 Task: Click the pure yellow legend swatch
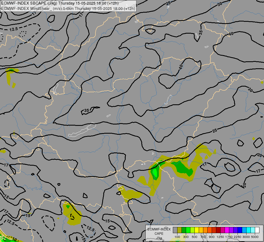coord(197,230)
